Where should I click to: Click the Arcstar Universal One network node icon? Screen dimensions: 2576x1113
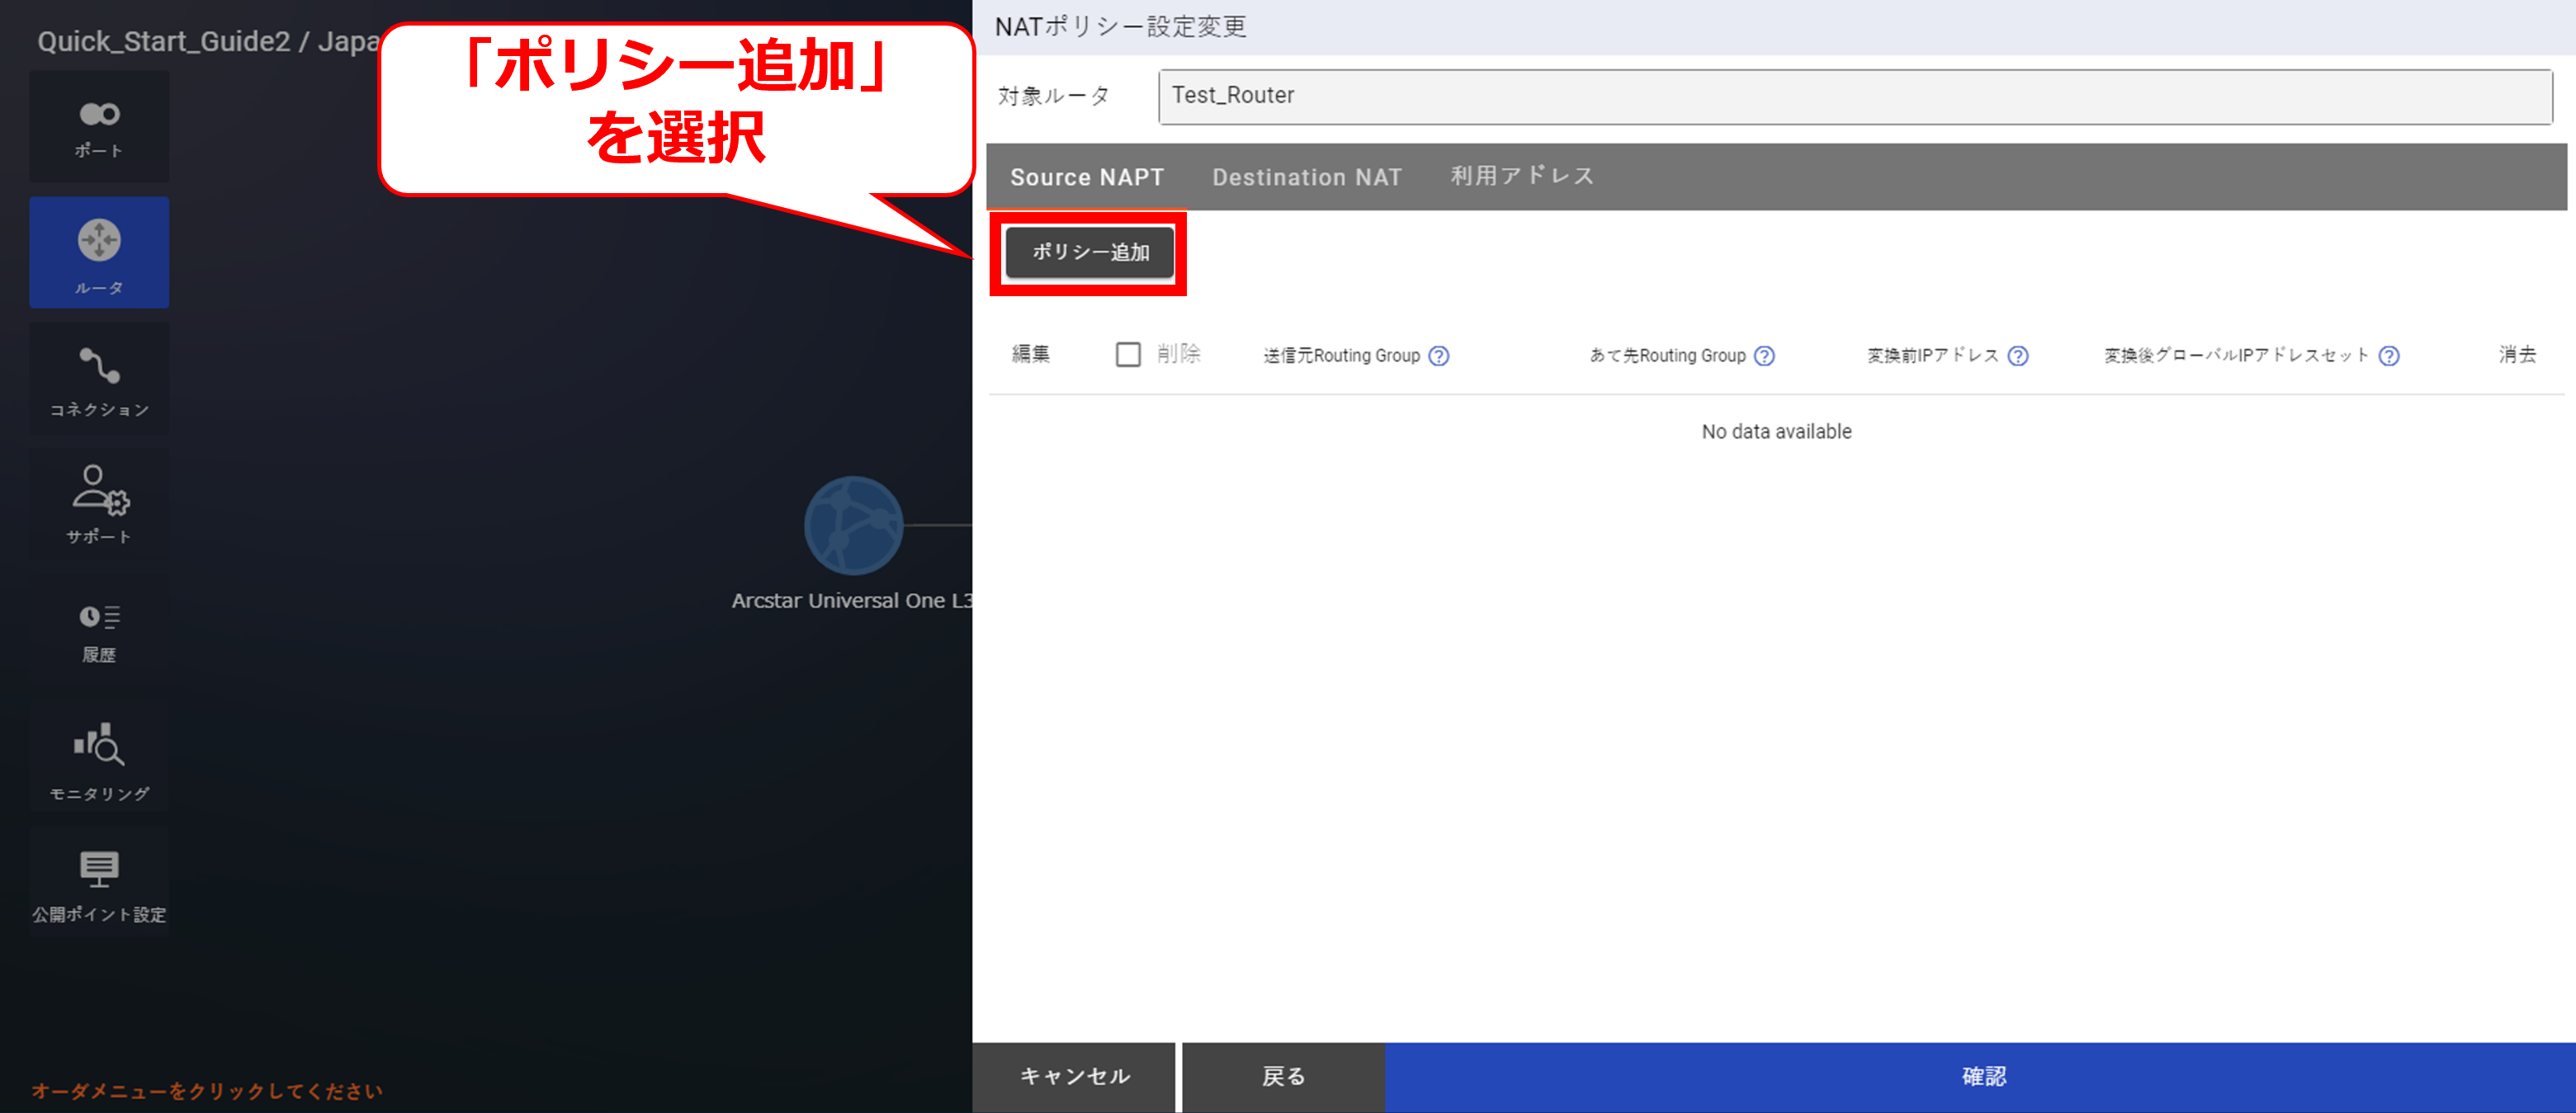point(853,525)
